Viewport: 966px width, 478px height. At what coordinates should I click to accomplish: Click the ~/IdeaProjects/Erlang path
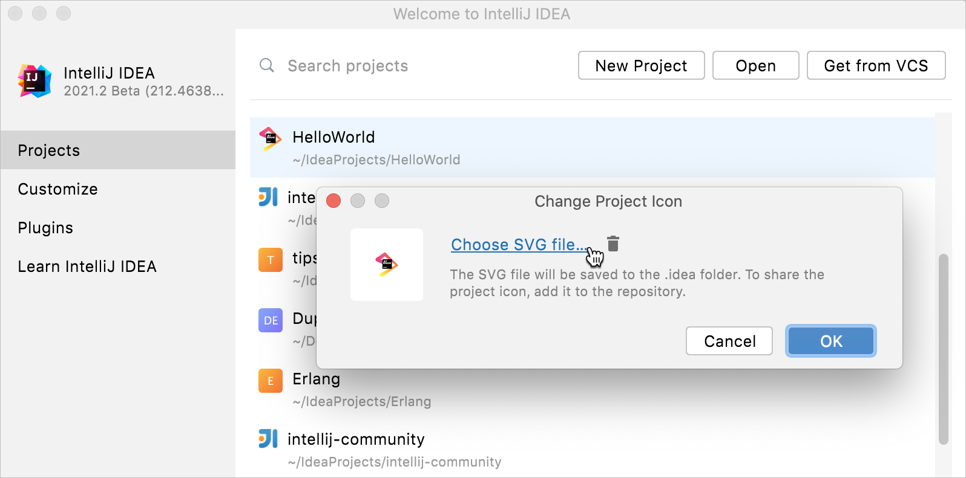point(361,401)
